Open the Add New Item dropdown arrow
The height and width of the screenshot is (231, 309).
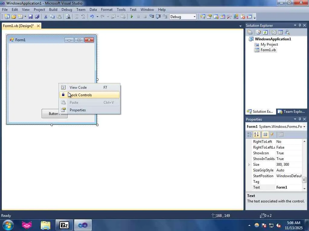click(25, 17)
